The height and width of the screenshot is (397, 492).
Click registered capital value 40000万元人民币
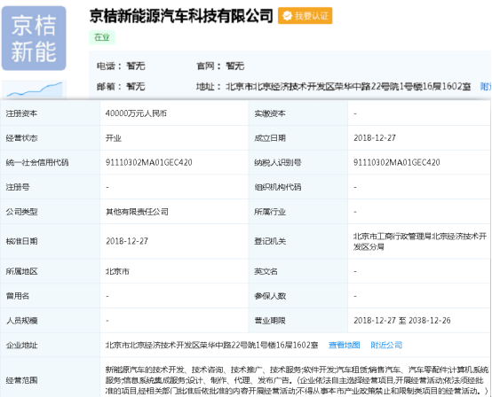[x=136, y=113]
